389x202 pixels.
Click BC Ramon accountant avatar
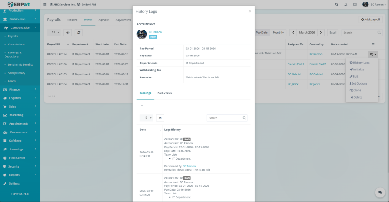coord(142,34)
